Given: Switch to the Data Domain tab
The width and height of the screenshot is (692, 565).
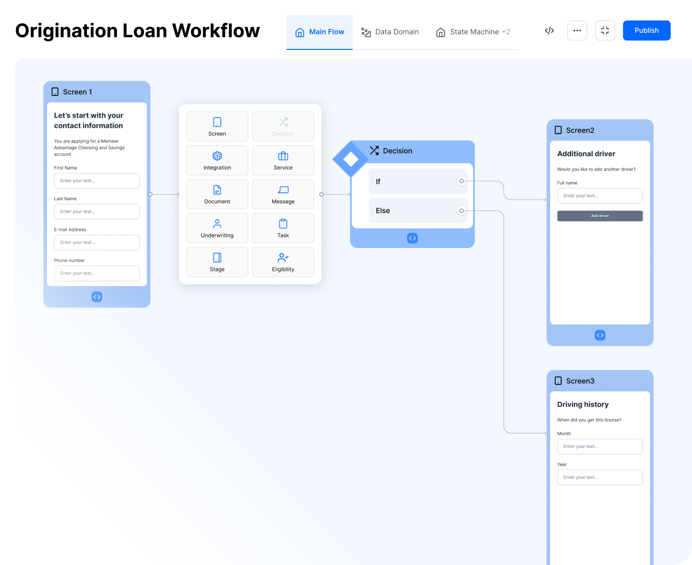Looking at the screenshot, I should pyautogui.click(x=397, y=32).
